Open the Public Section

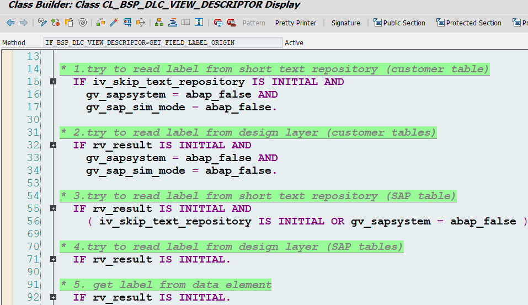coord(399,23)
